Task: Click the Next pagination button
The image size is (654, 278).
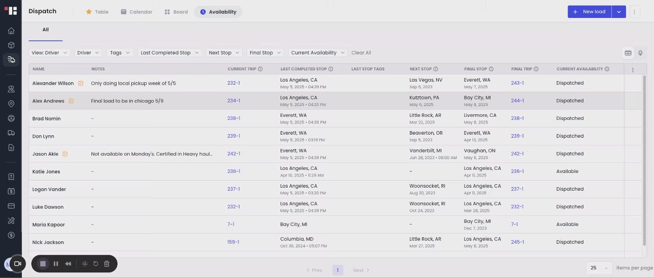Action: [x=361, y=270]
